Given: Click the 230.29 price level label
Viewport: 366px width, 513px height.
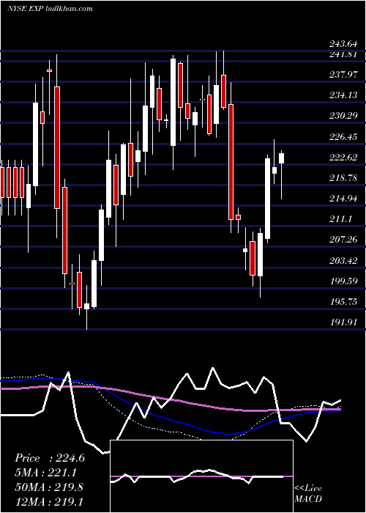Looking at the screenshot, I should point(343,116).
